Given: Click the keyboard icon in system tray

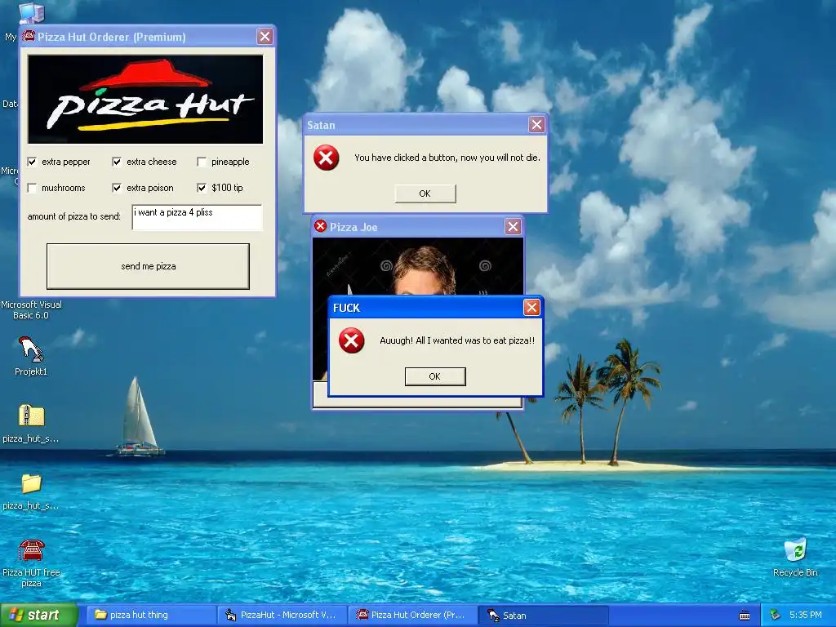Looking at the screenshot, I should 745,616.
